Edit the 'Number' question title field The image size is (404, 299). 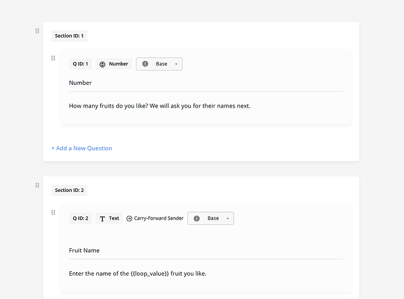(206, 83)
